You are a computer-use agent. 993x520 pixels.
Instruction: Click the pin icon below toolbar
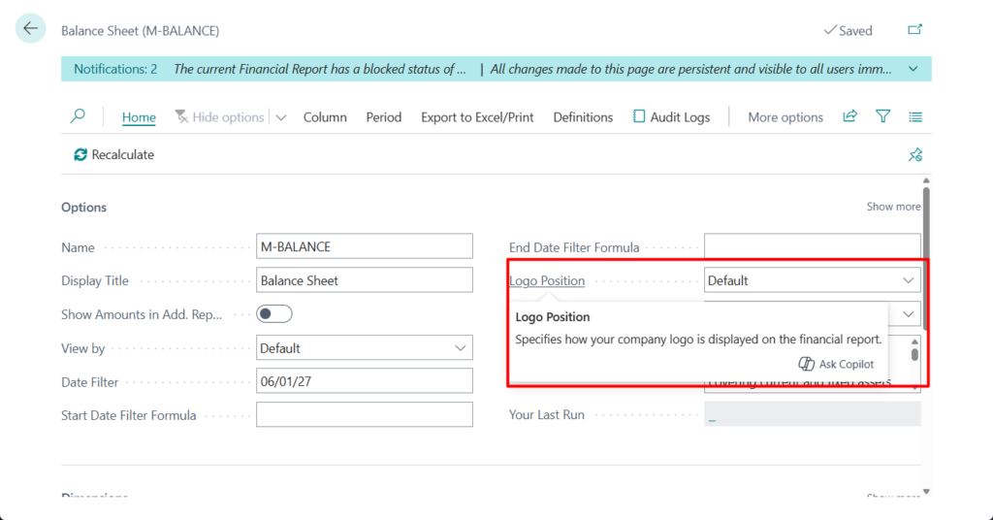(914, 155)
